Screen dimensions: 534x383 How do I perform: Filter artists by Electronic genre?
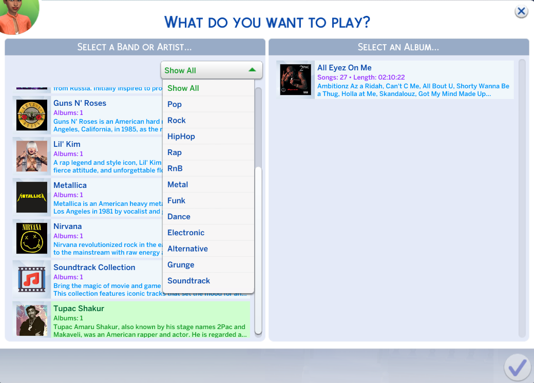point(208,233)
